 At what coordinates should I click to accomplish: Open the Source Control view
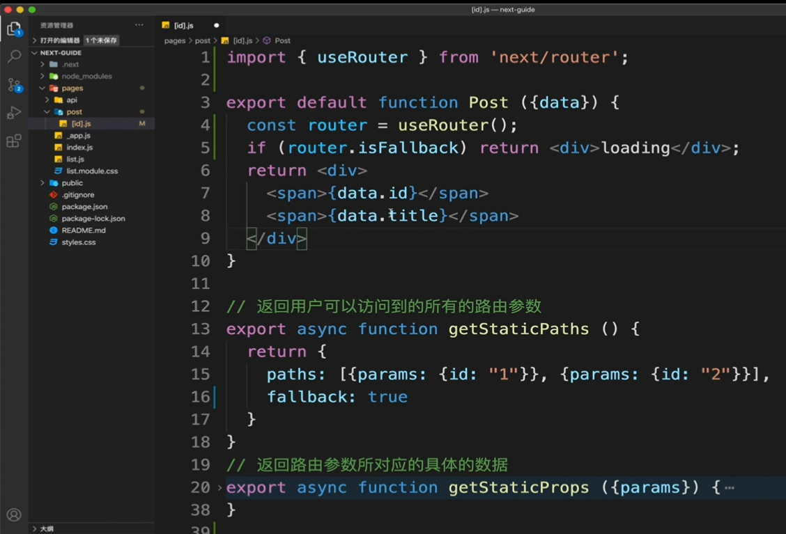14,85
